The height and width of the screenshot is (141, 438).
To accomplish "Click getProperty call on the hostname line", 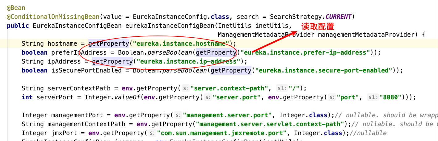I will [108, 44].
